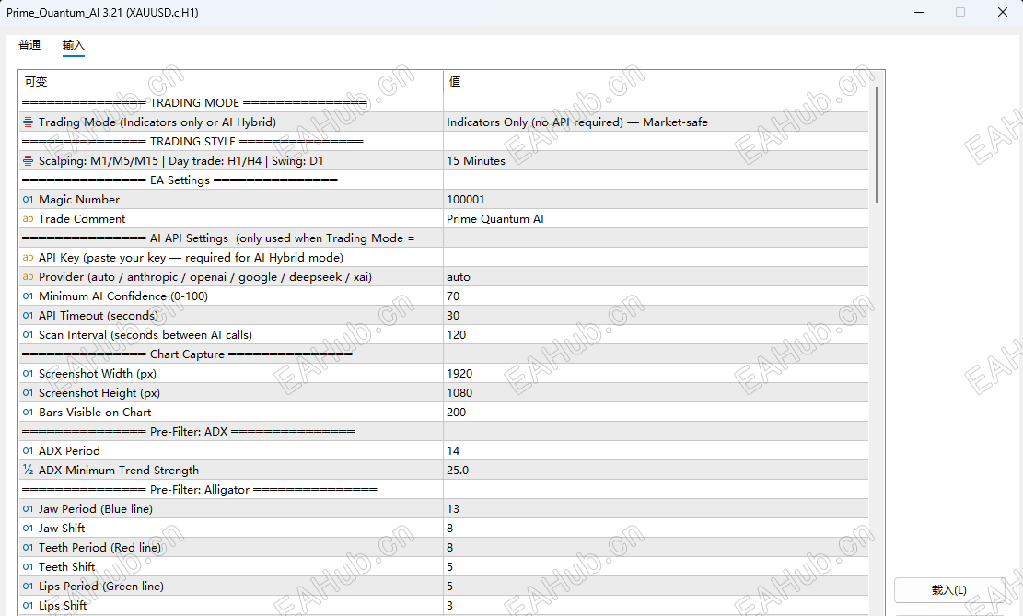
Task: Click the Jaw Shift row label
Action: [x=62, y=529]
